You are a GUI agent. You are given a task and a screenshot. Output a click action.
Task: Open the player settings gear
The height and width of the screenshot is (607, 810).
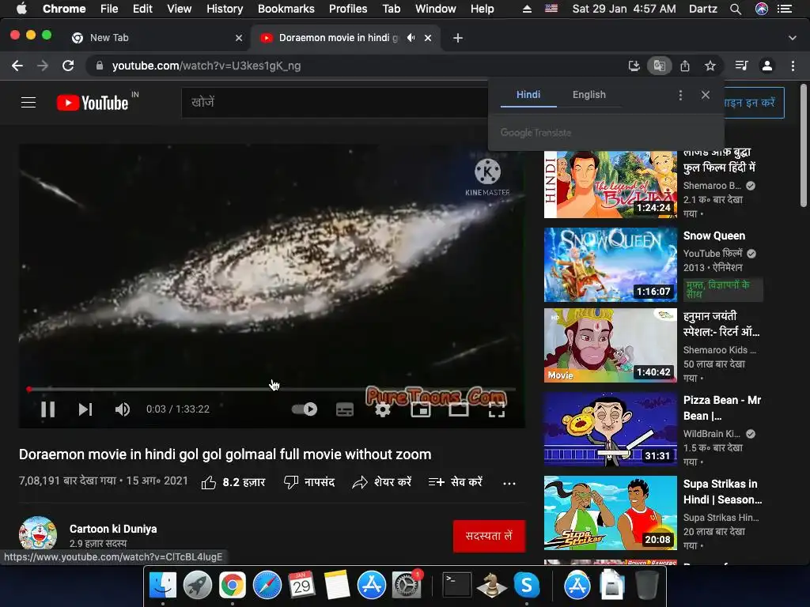382,409
